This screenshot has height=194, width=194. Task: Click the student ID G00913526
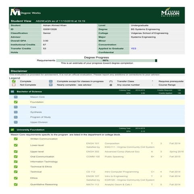pyautogui.click(x=50, y=29)
